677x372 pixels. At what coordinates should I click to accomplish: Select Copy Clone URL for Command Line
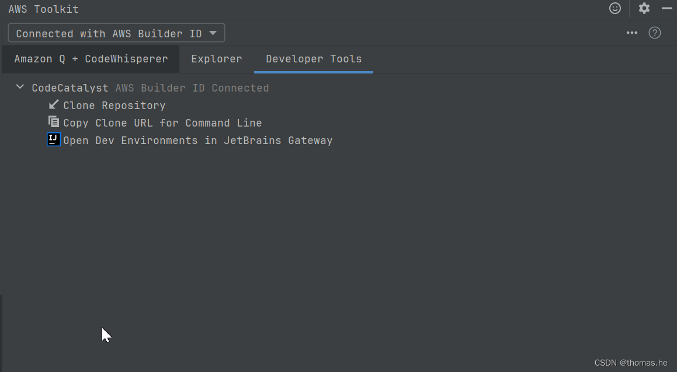(x=162, y=123)
